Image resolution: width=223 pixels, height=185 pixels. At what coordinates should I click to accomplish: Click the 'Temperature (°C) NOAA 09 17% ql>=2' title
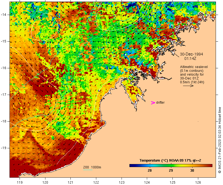(170, 161)
